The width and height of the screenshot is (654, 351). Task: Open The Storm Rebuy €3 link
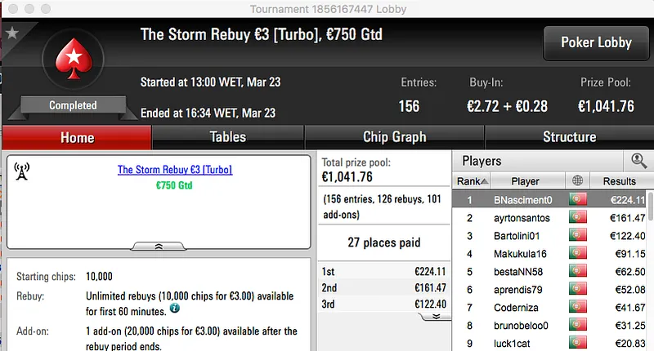(175, 170)
